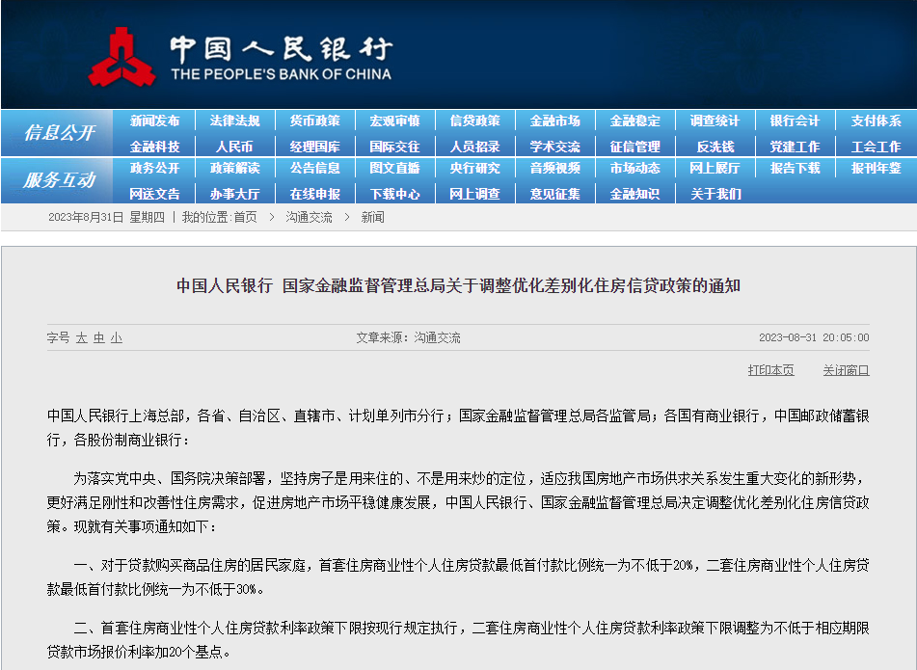Select 政务公开 in service menu
This screenshot has width=917, height=670.
154,169
